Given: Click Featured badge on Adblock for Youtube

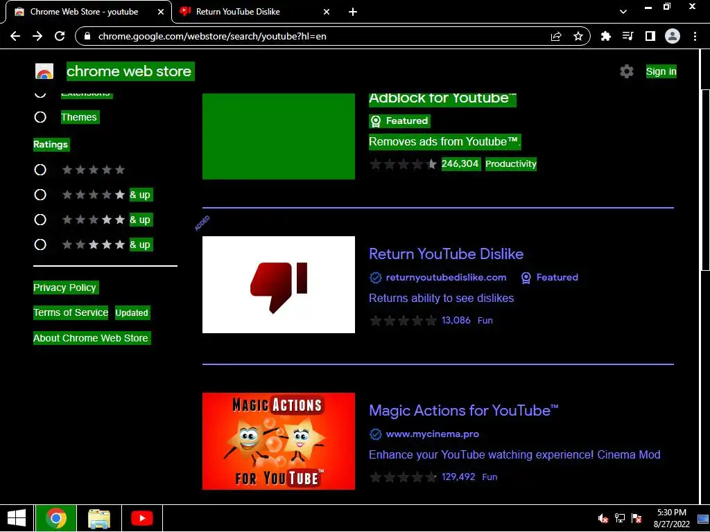Looking at the screenshot, I should click(399, 121).
